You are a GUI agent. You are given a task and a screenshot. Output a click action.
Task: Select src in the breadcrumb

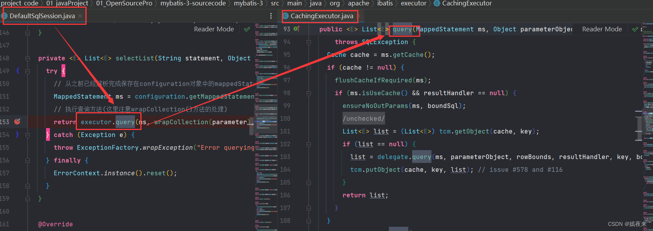(275, 3)
